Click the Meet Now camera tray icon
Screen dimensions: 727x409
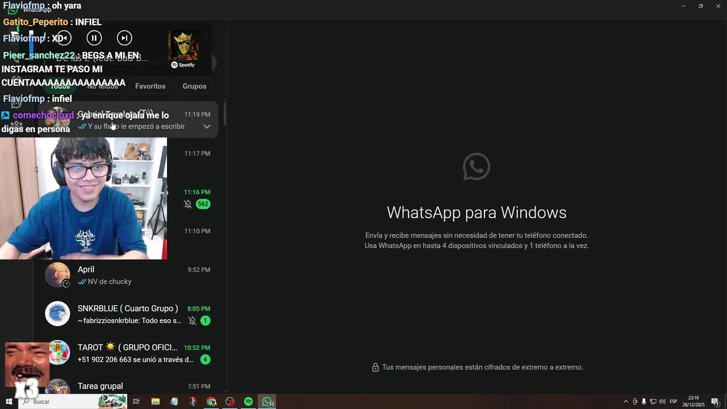coord(635,402)
